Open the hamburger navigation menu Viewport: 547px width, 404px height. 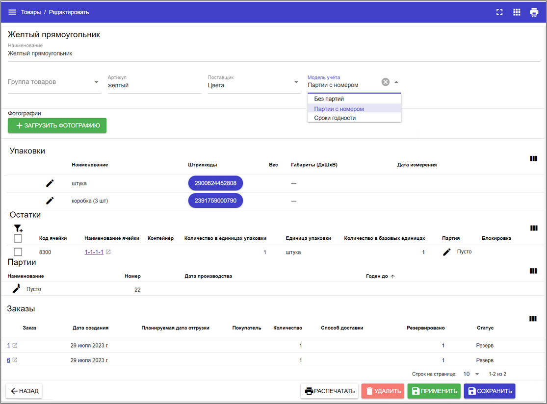click(12, 12)
